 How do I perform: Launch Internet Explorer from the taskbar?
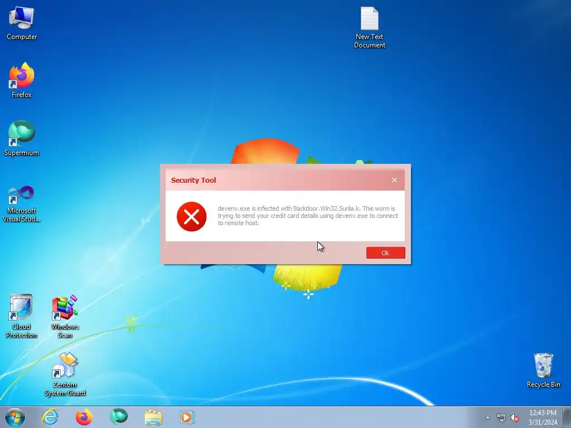tap(50, 417)
